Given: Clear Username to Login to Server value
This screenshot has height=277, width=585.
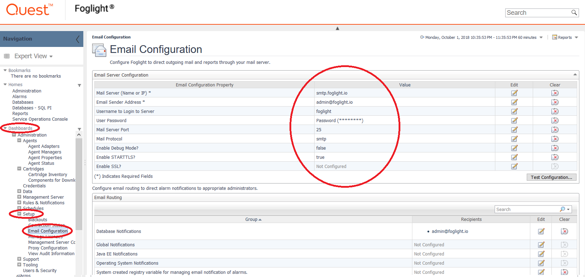Looking at the screenshot, I should tap(555, 111).
